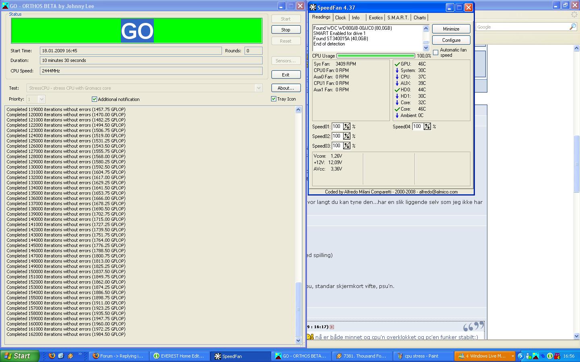Click the Speed04 spinner arrows

(x=427, y=126)
